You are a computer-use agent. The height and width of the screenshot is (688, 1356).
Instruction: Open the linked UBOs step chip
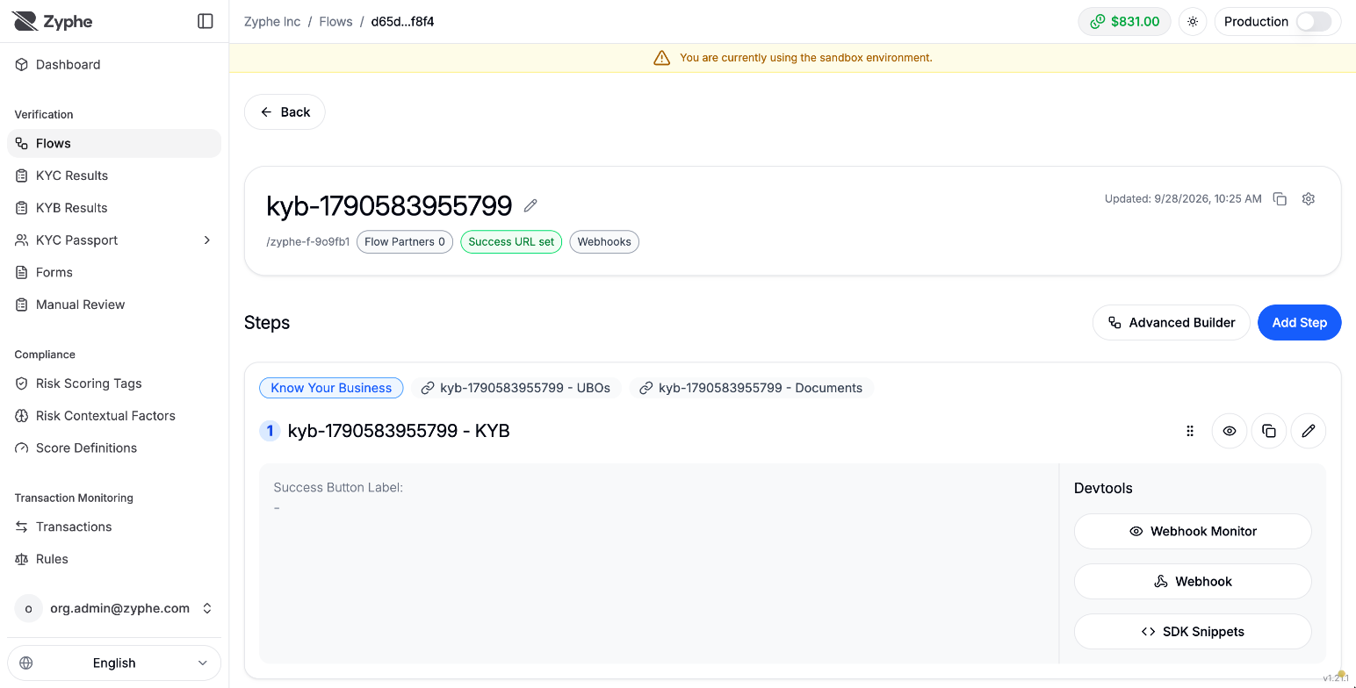[516, 388]
